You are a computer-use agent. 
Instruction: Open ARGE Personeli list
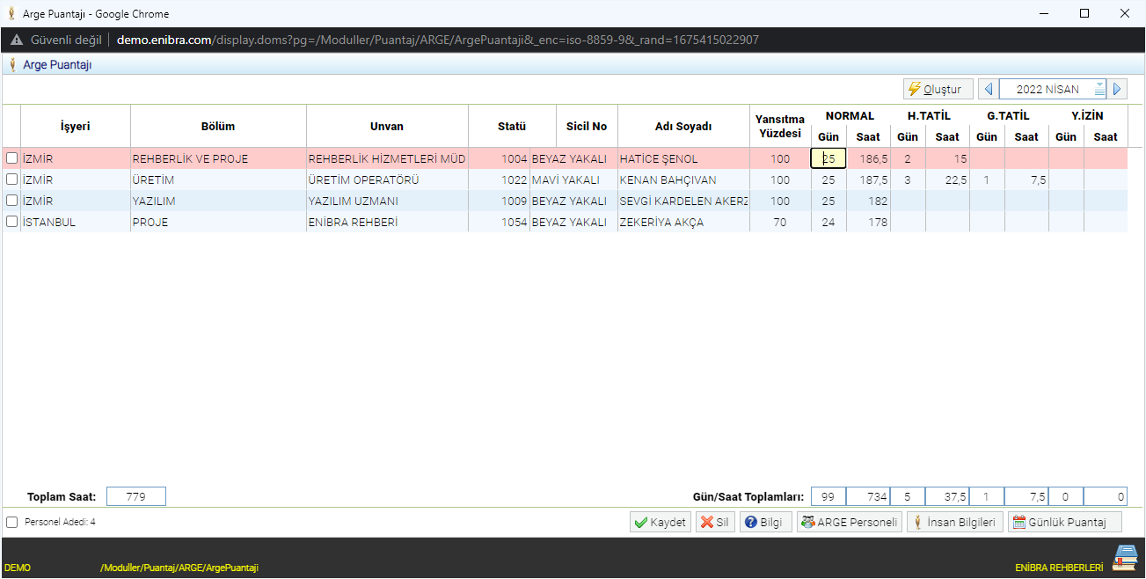point(849,522)
